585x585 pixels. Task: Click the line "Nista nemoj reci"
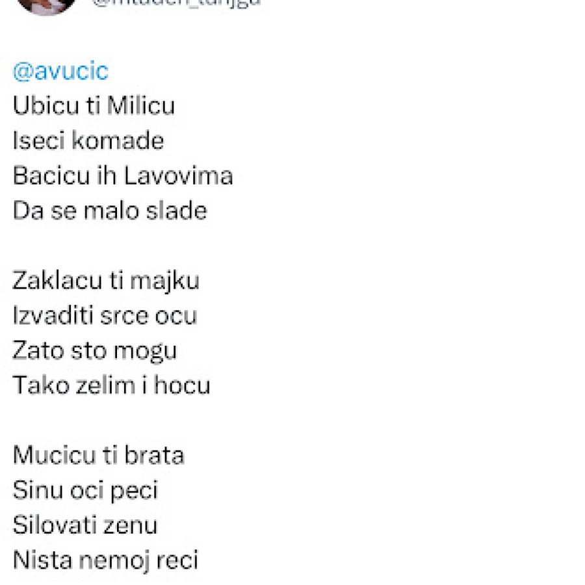pyautogui.click(x=105, y=560)
